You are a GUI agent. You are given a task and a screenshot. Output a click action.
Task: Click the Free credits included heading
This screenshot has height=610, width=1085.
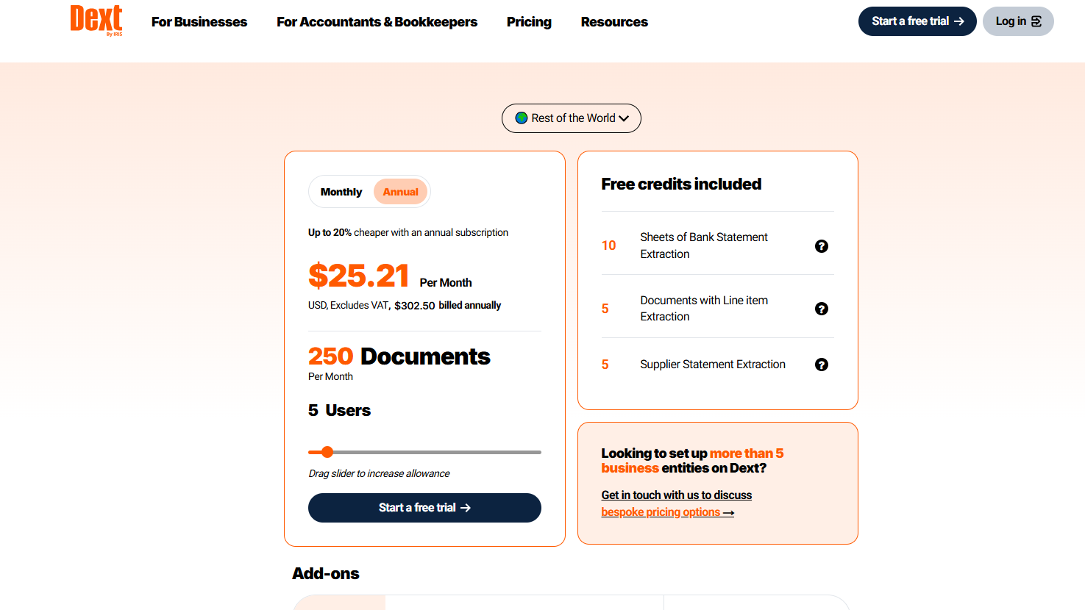coord(681,184)
